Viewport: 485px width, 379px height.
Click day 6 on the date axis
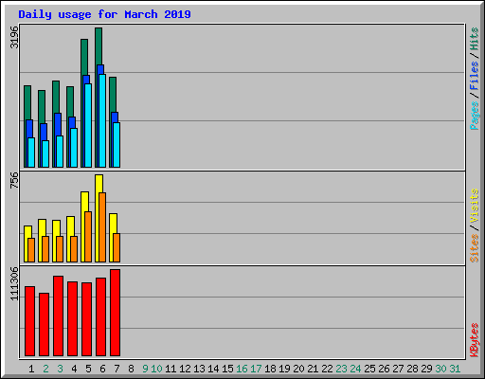(x=102, y=369)
